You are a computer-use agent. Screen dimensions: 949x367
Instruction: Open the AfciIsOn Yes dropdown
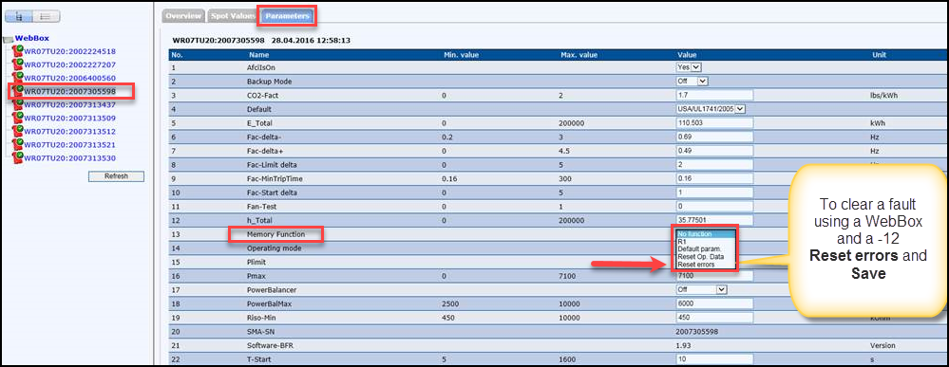point(689,67)
